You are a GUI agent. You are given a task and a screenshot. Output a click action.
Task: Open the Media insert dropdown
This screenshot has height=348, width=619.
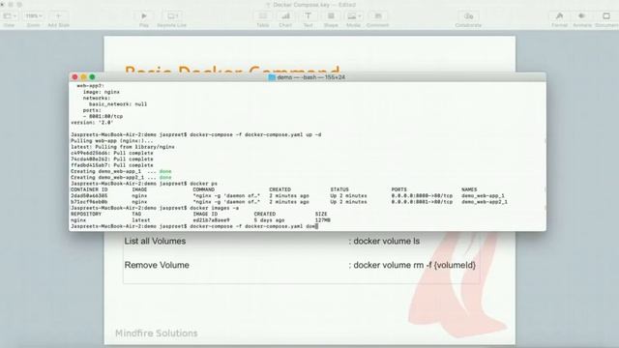coord(353,16)
